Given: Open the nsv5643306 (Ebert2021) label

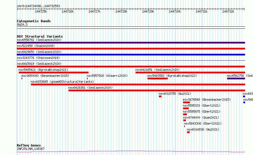Looking at the screenshot, I should [x=203, y=123].
